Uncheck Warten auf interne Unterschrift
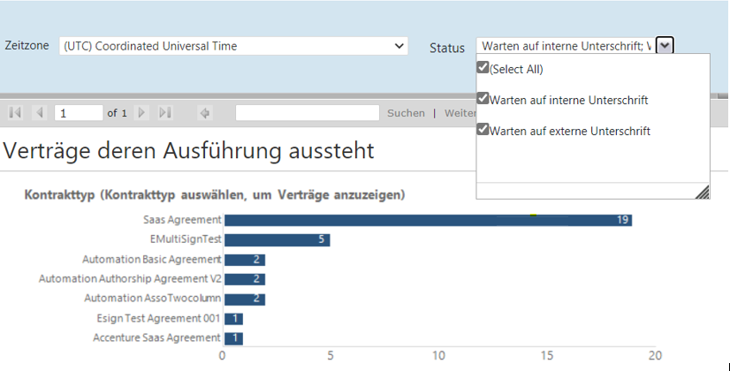730x371 pixels. pyautogui.click(x=483, y=99)
